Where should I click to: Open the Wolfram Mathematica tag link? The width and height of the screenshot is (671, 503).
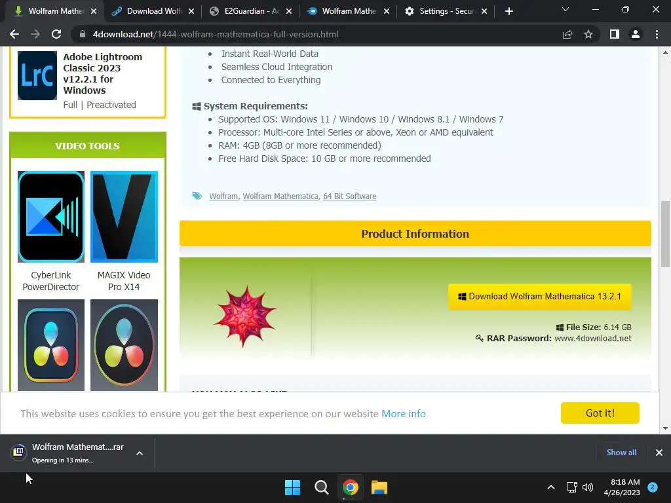pos(280,196)
